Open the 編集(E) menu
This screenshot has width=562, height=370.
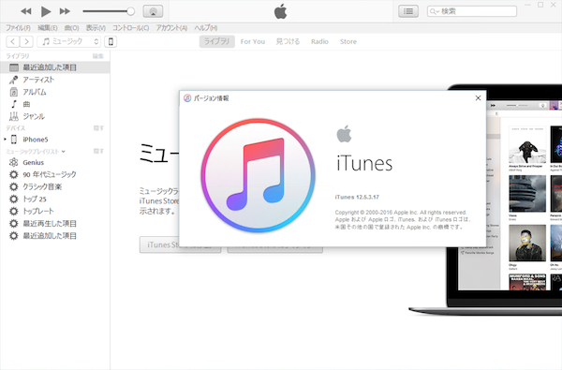click(48, 28)
